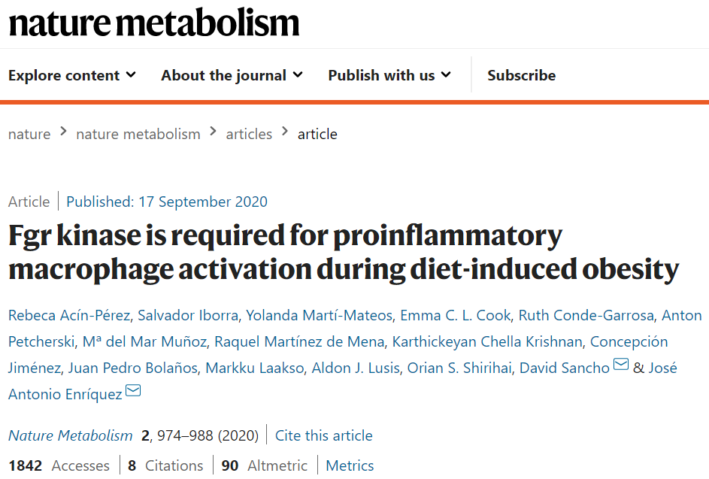Screen dimensions: 709x479
Task: Click the Subscribe menu item
Action: coord(521,75)
